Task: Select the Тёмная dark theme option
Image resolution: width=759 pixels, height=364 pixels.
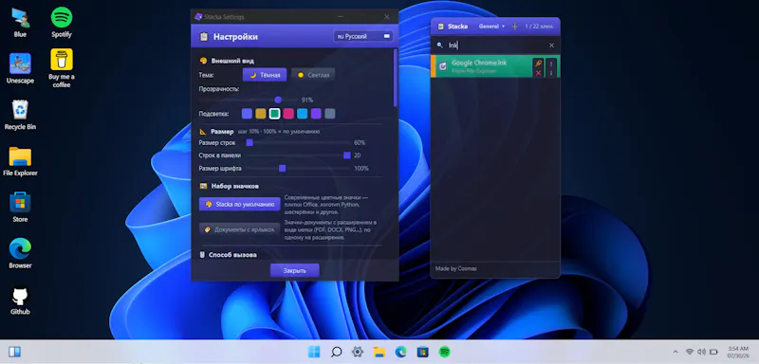Action: 265,75
